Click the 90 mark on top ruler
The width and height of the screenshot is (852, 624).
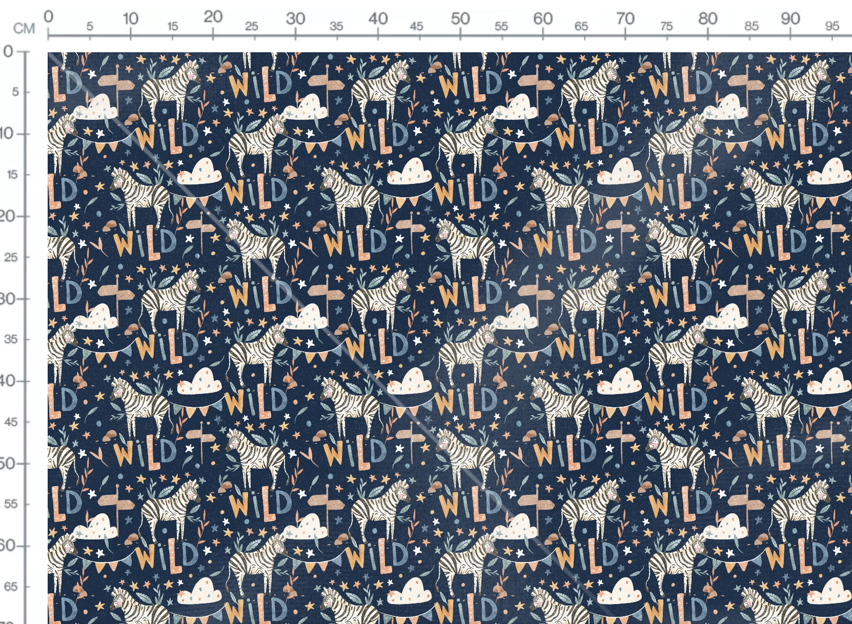790,18
